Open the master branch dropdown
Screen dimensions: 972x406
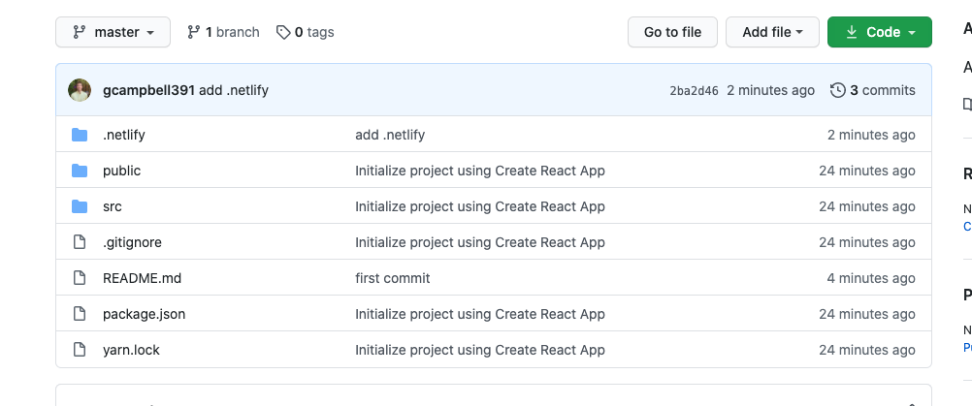(x=113, y=32)
